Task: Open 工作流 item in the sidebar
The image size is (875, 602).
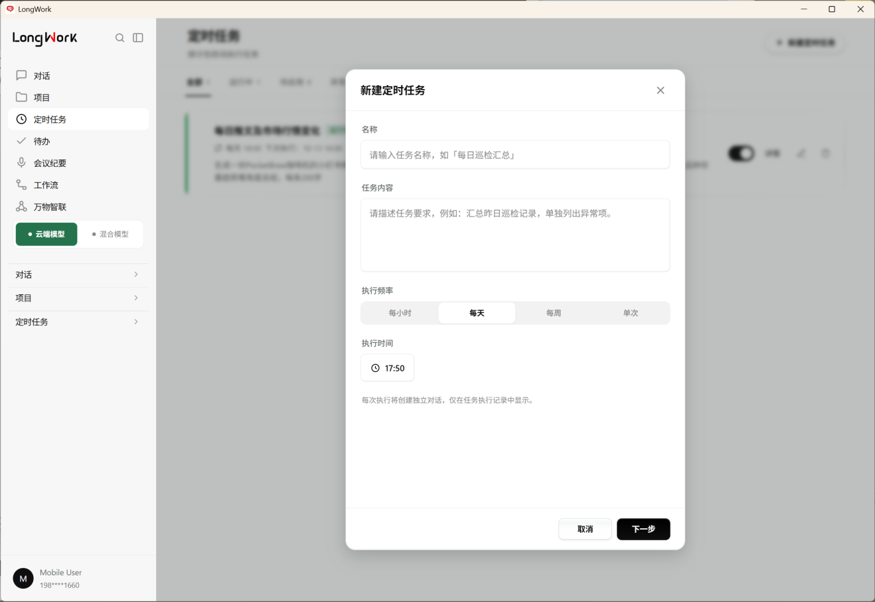Action: pyautogui.click(x=78, y=185)
